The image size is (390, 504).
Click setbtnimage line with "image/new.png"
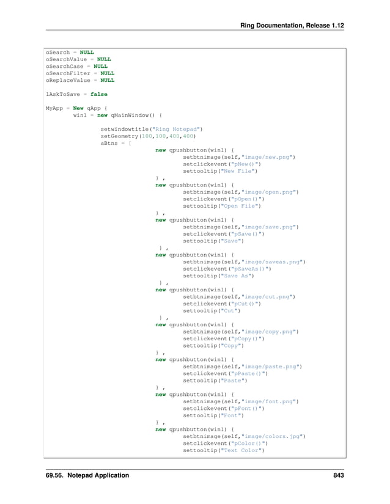(x=239, y=157)
